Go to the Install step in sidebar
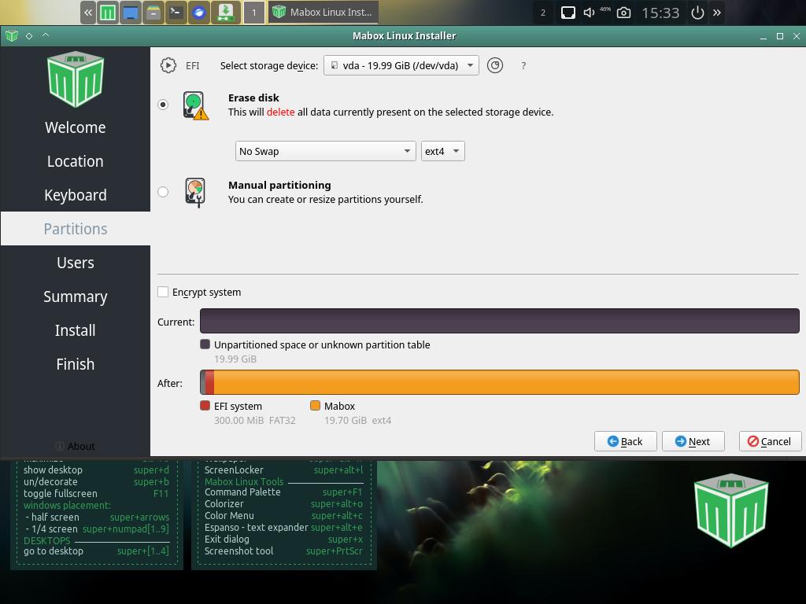 pyautogui.click(x=76, y=330)
